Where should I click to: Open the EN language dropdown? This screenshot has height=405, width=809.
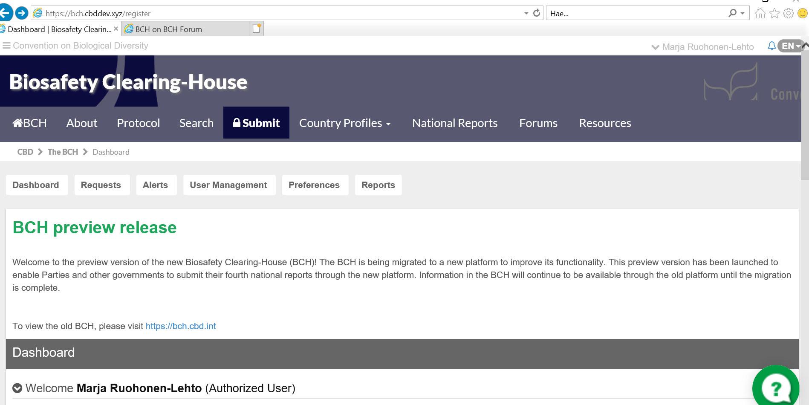click(791, 46)
